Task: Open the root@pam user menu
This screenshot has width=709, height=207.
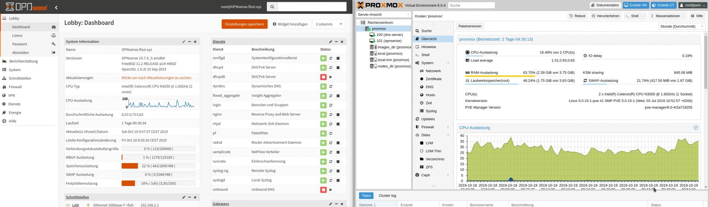Action: (693, 5)
